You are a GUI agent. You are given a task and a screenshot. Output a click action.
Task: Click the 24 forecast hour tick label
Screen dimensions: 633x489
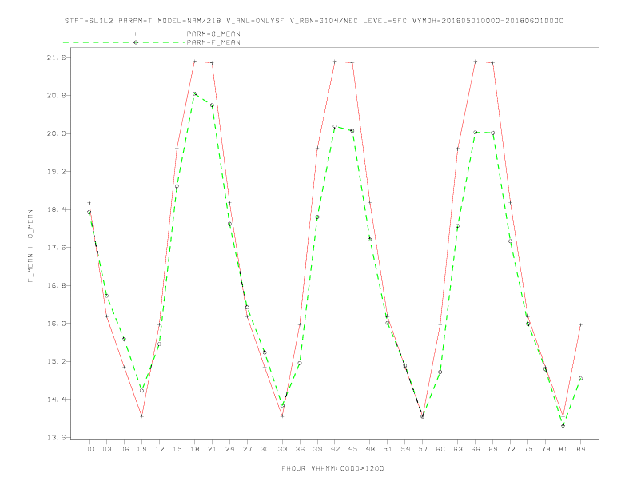(229, 449)
